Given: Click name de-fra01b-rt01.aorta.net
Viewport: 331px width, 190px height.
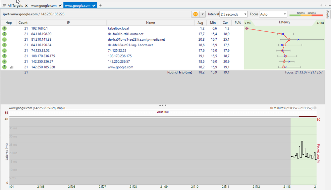Looking at the screenshot, I should [126, 34].
